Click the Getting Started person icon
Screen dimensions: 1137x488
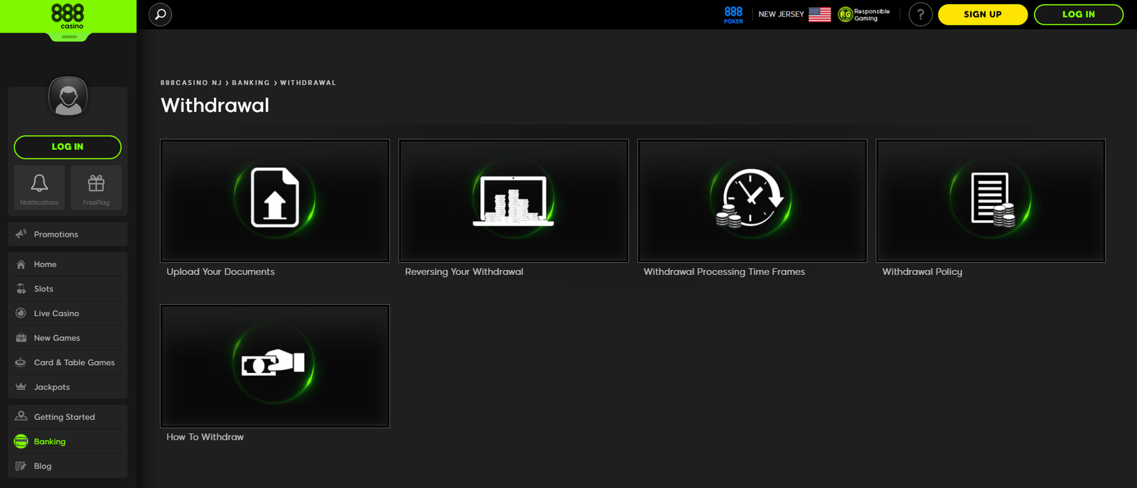click(21, 416)
